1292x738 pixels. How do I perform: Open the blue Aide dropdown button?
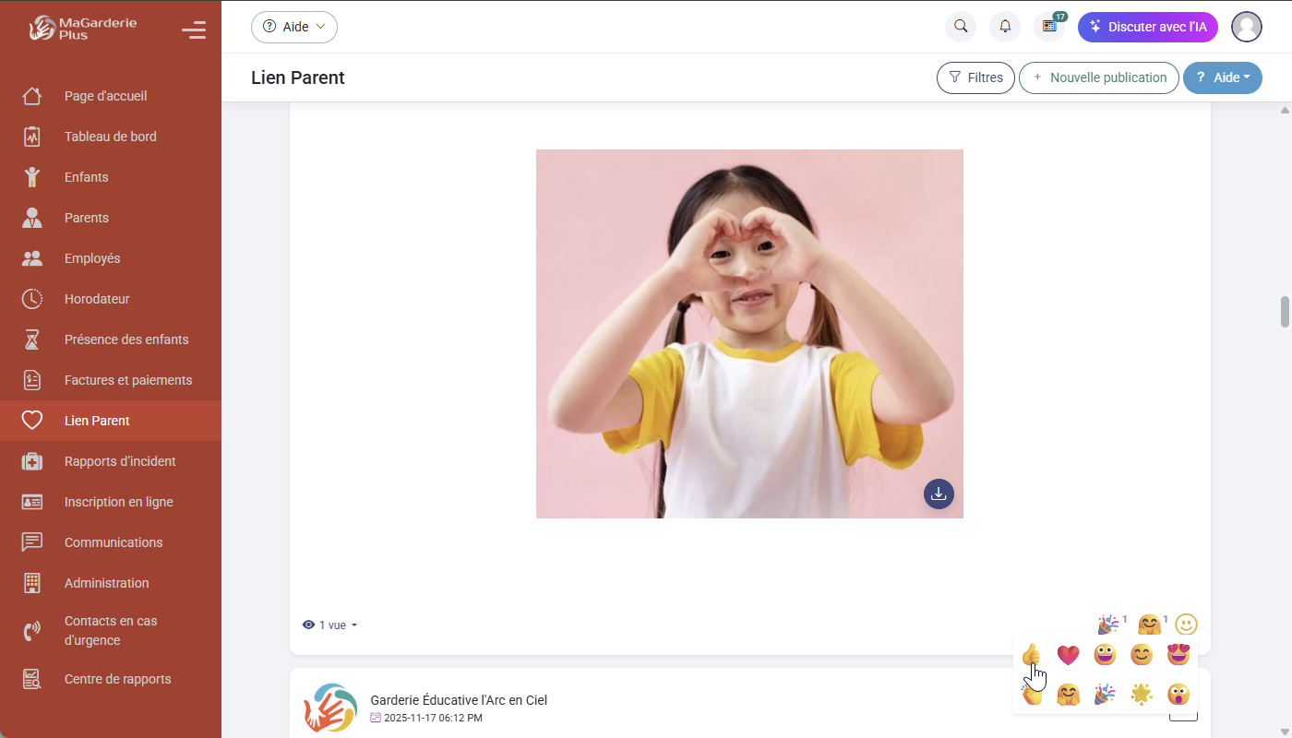1222,77
